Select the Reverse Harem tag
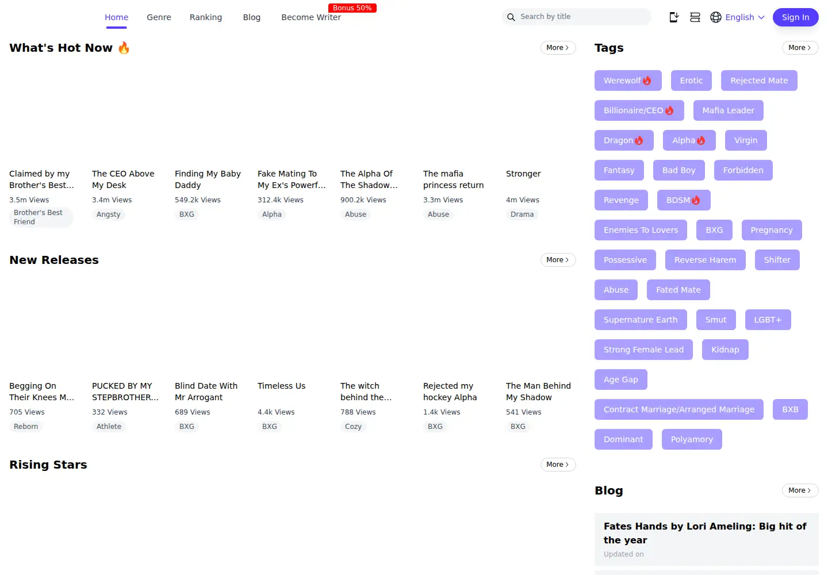828x575 pixels. (x=705, y=260)
